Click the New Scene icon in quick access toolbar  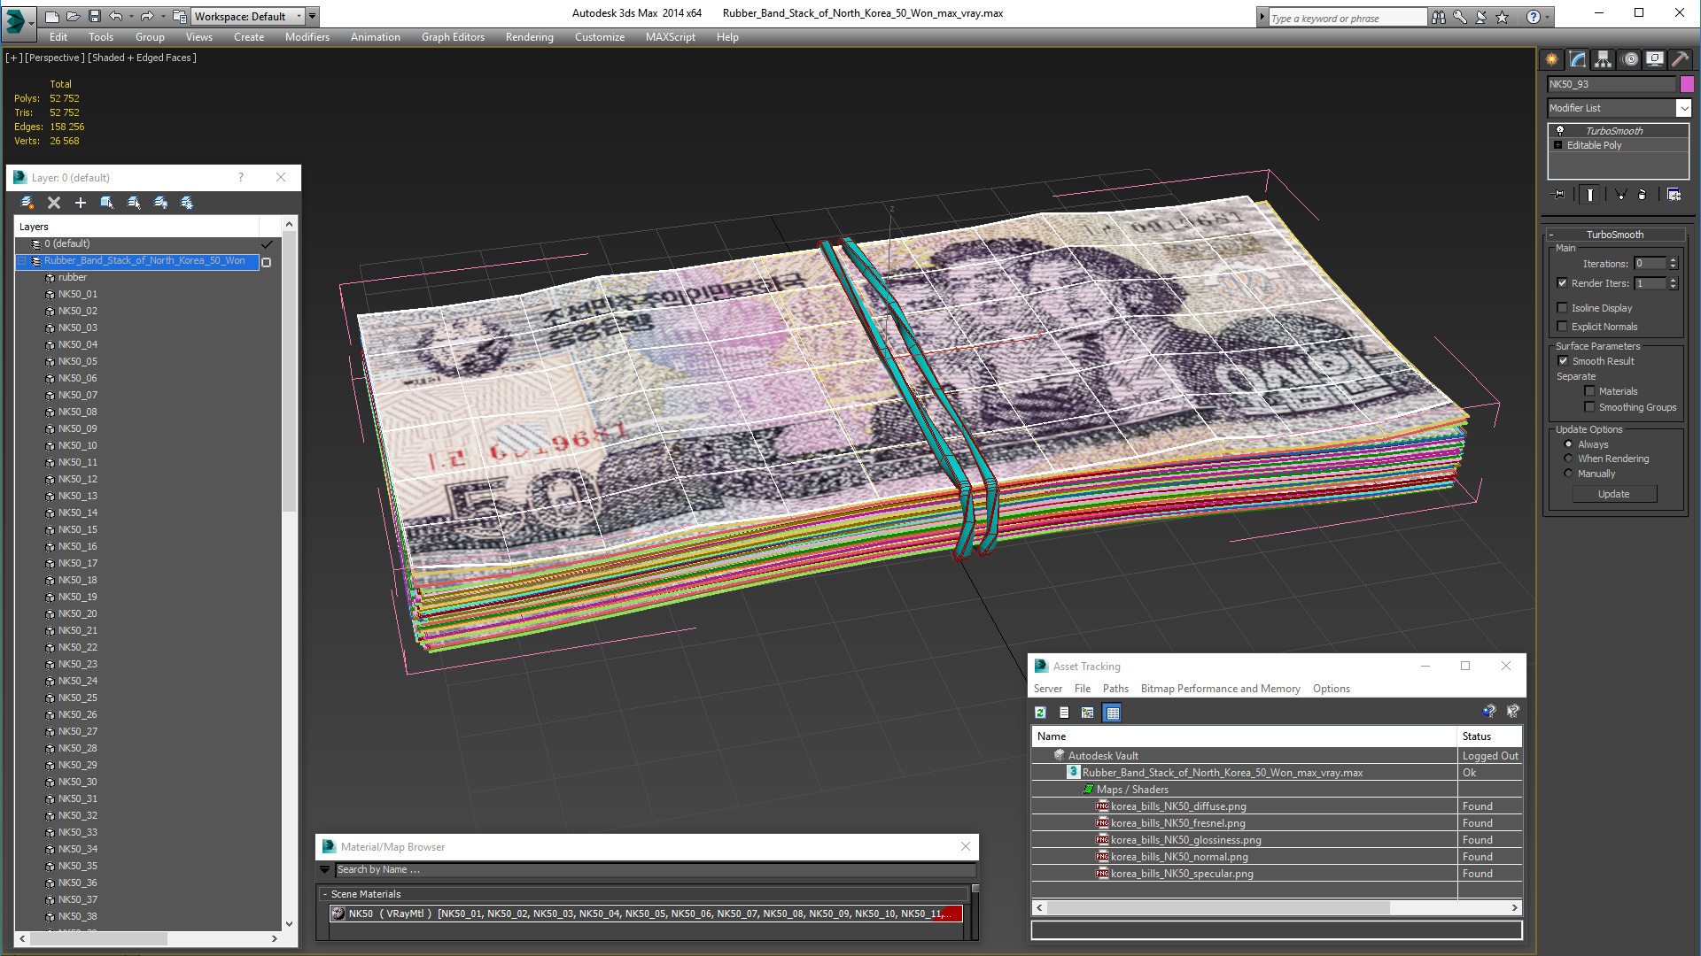pos(52,16)
